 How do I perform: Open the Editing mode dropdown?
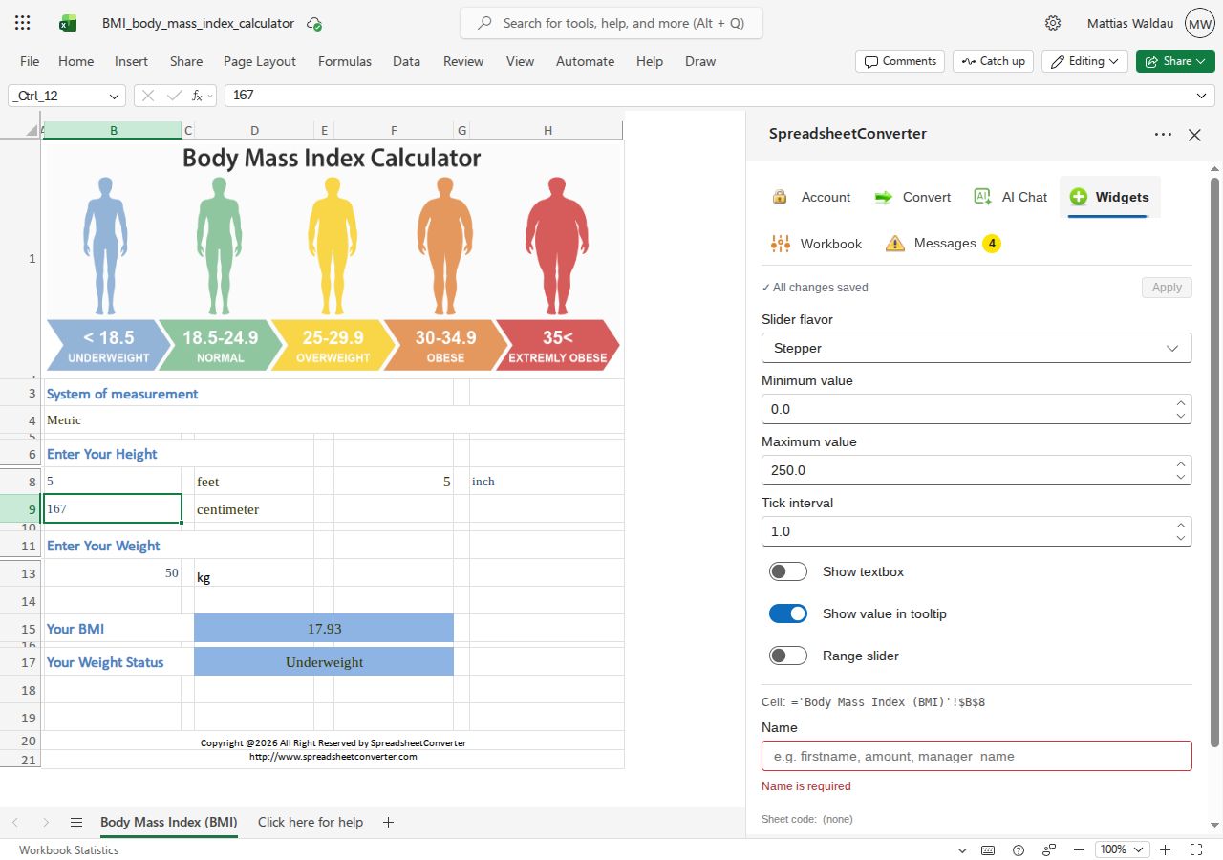pyautogui.click(x=1084, y=61)
